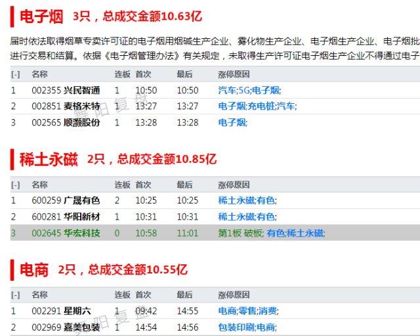Open 稀土永磁 tag in 广晟有色 row
Image resolution: width=420 pixels, height=336 pixels.
coord(236,201)
